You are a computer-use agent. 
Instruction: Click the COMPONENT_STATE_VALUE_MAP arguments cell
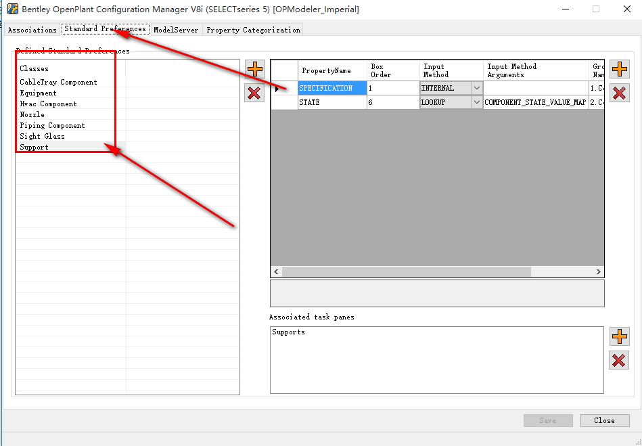(536, 102)
